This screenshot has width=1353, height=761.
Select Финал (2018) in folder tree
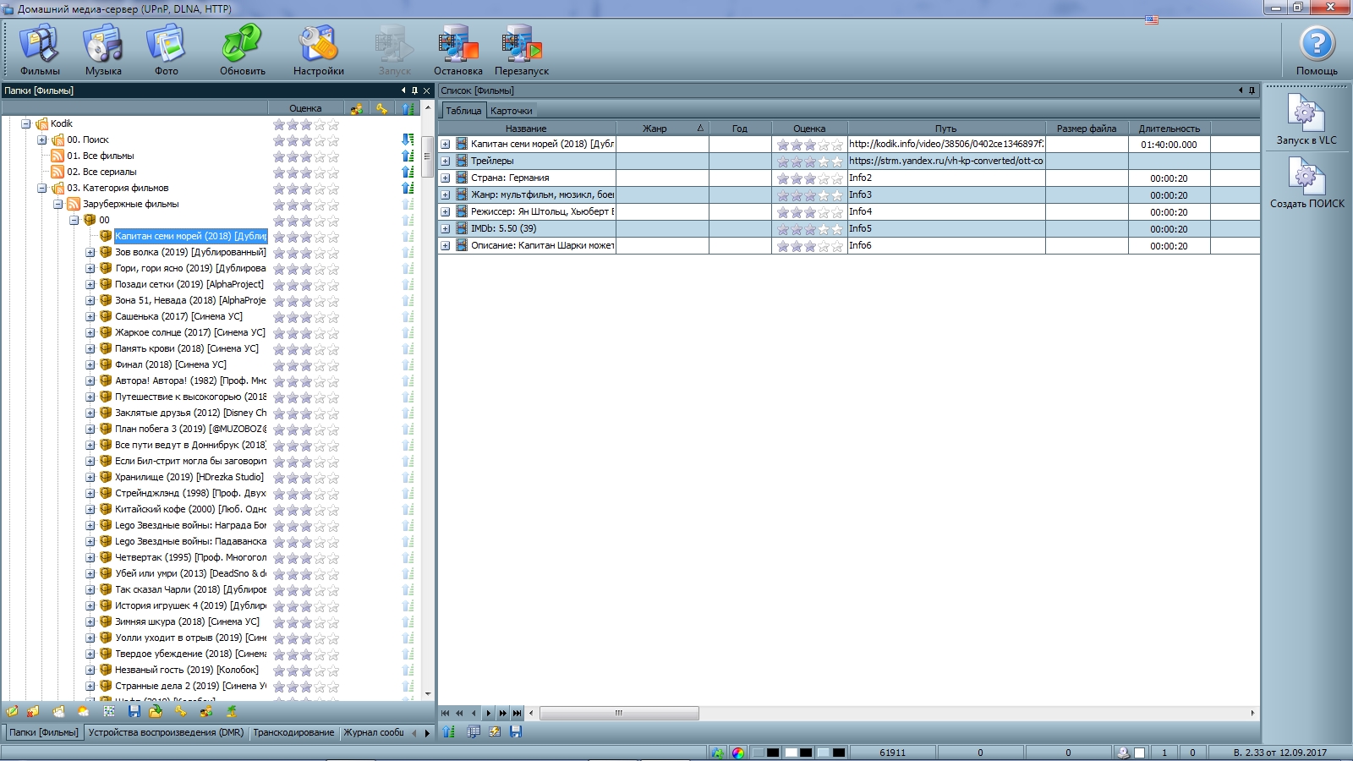click(x=170, y=364)
